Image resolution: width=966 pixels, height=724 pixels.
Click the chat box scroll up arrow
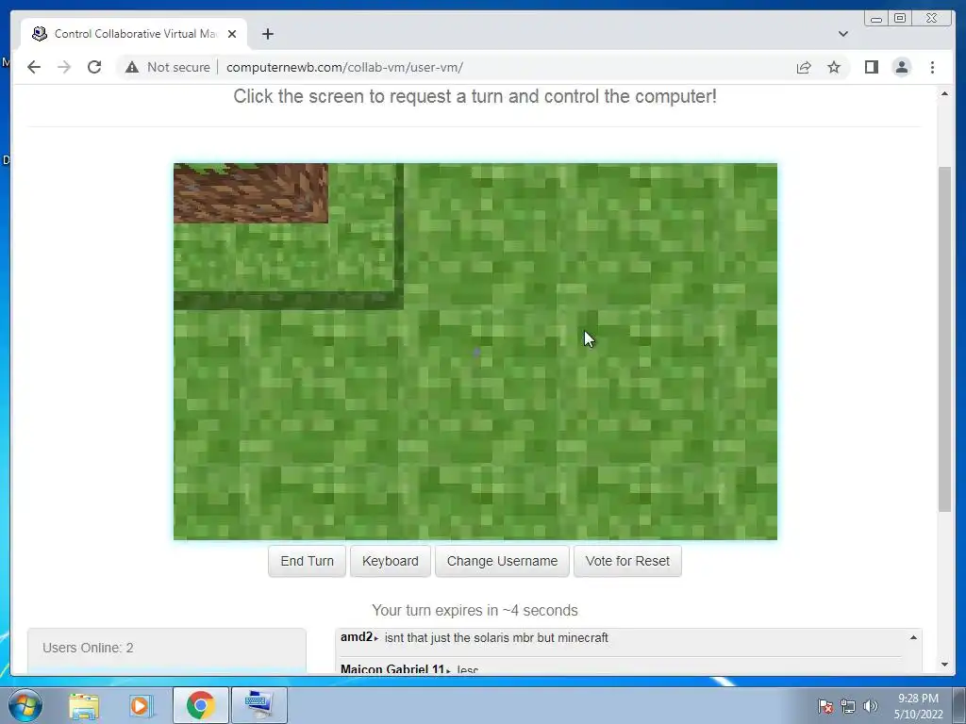pos(913,637)
